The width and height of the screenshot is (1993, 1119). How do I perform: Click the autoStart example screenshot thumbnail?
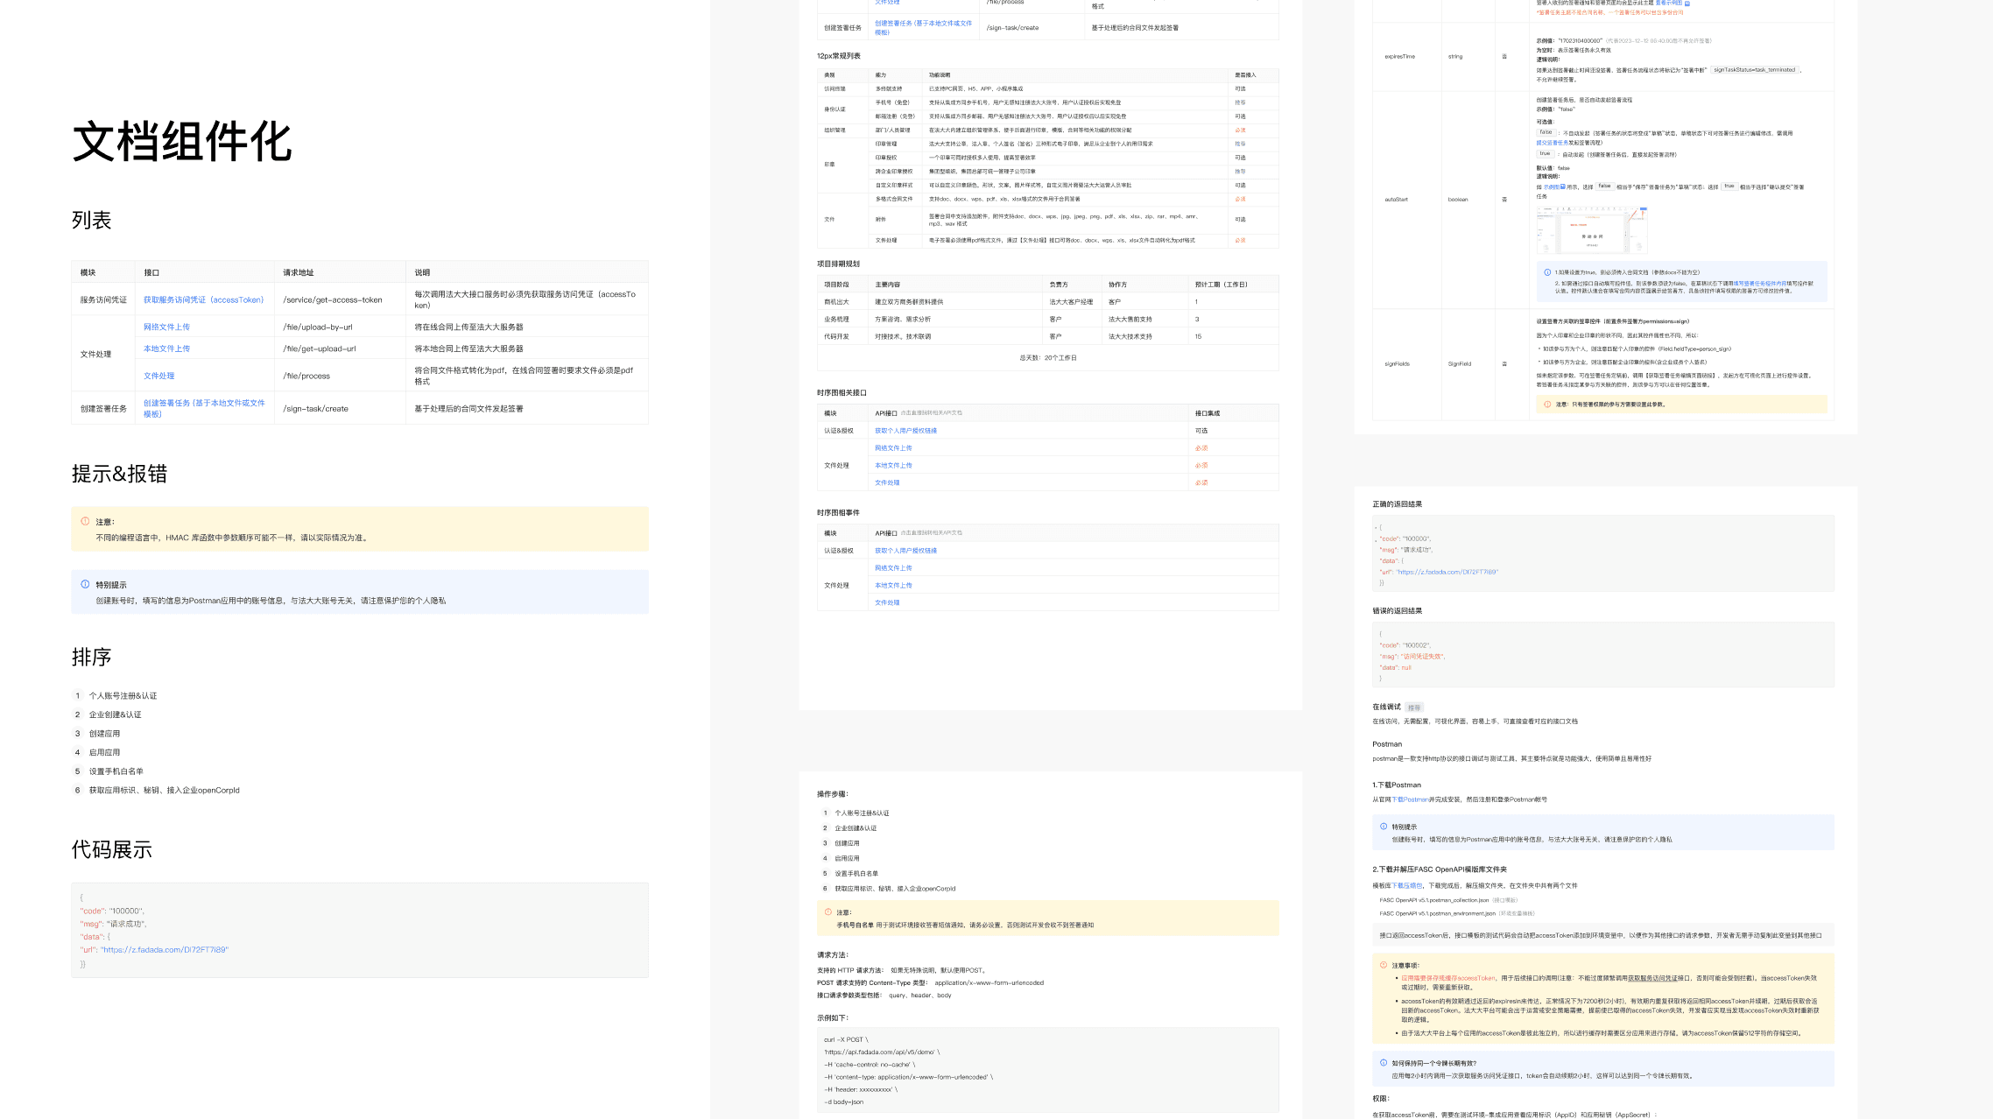[x=1591, y=231]
